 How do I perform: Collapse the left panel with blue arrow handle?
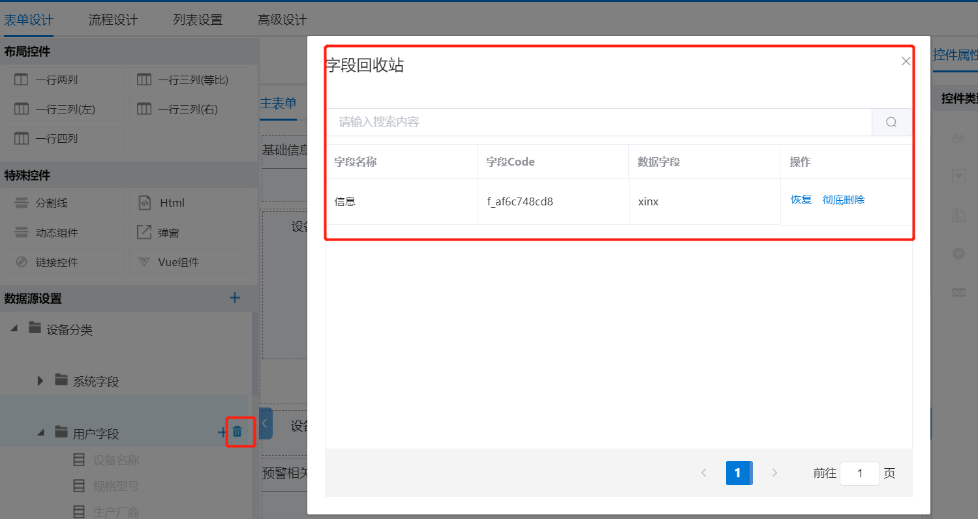[x=266, y=424]
